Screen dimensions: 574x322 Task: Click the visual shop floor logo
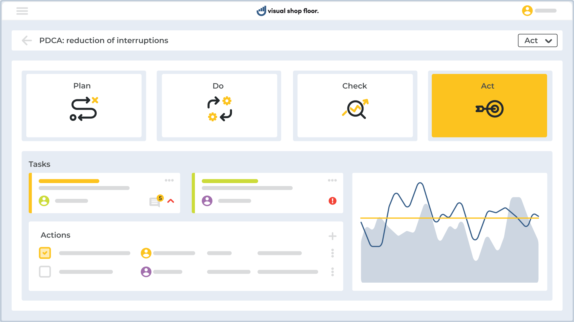click(x=288, y=11)
